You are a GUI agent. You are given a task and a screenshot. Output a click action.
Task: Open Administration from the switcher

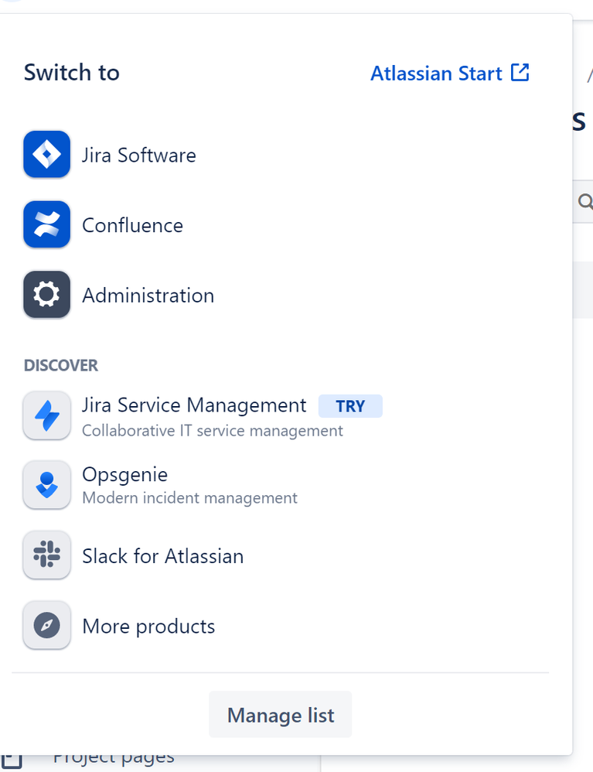point(148,295)
